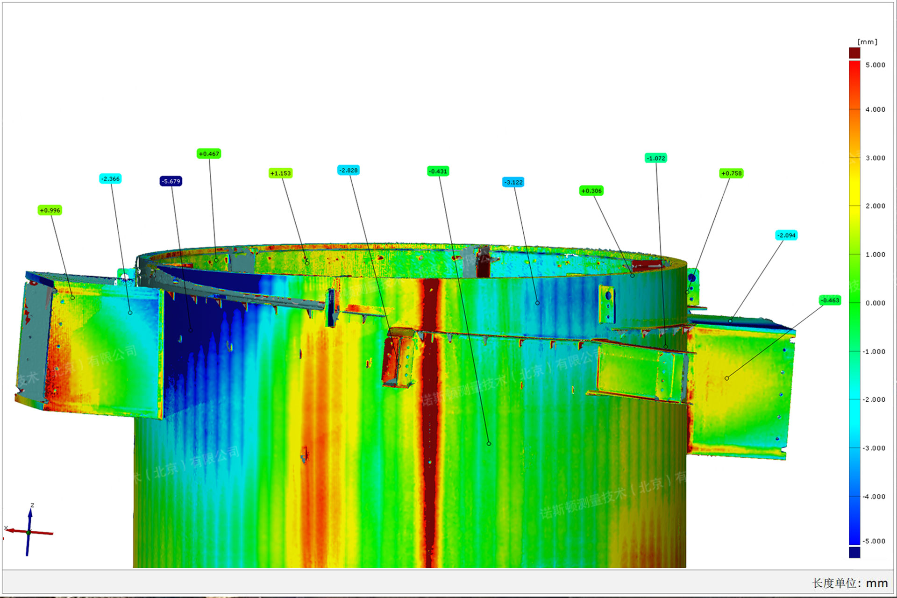Select the -1.072 deviation label

(656, 158)
